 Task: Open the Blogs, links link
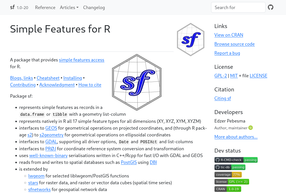pos(22,78)
